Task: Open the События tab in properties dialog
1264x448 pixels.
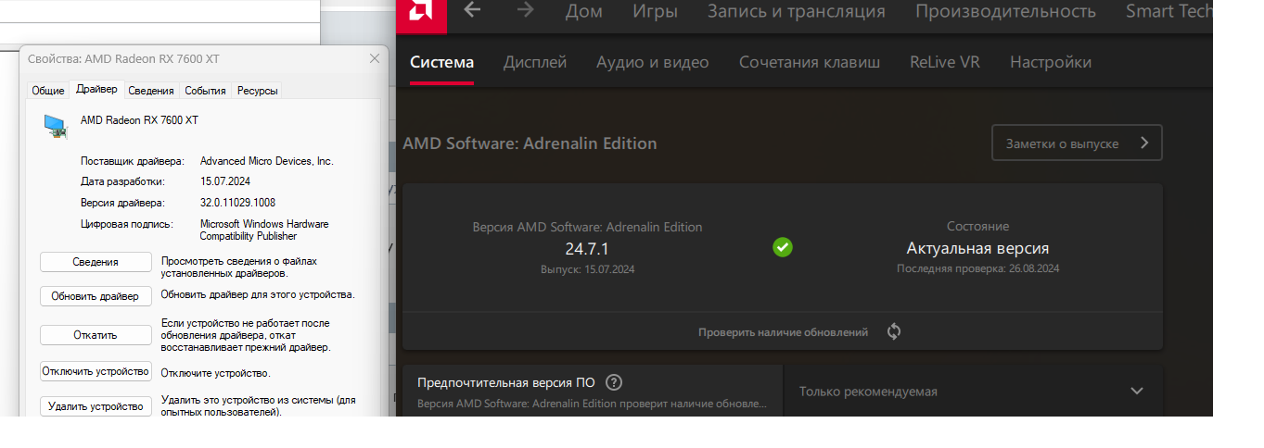Action: tap(205, 91)
